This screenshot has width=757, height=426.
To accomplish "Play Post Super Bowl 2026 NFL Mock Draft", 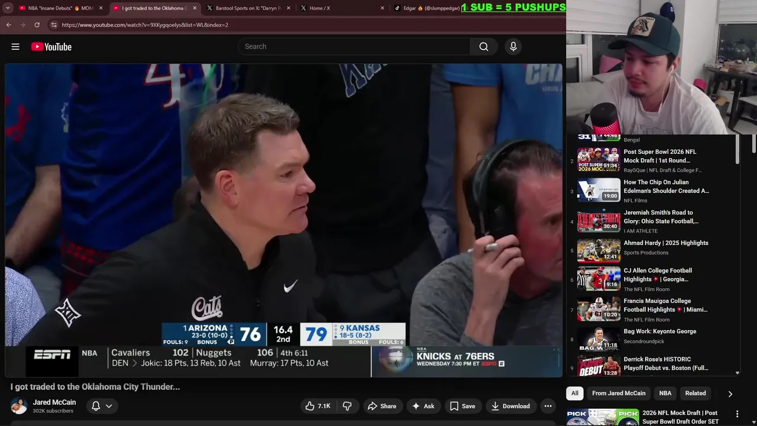I will click(599, 160).
